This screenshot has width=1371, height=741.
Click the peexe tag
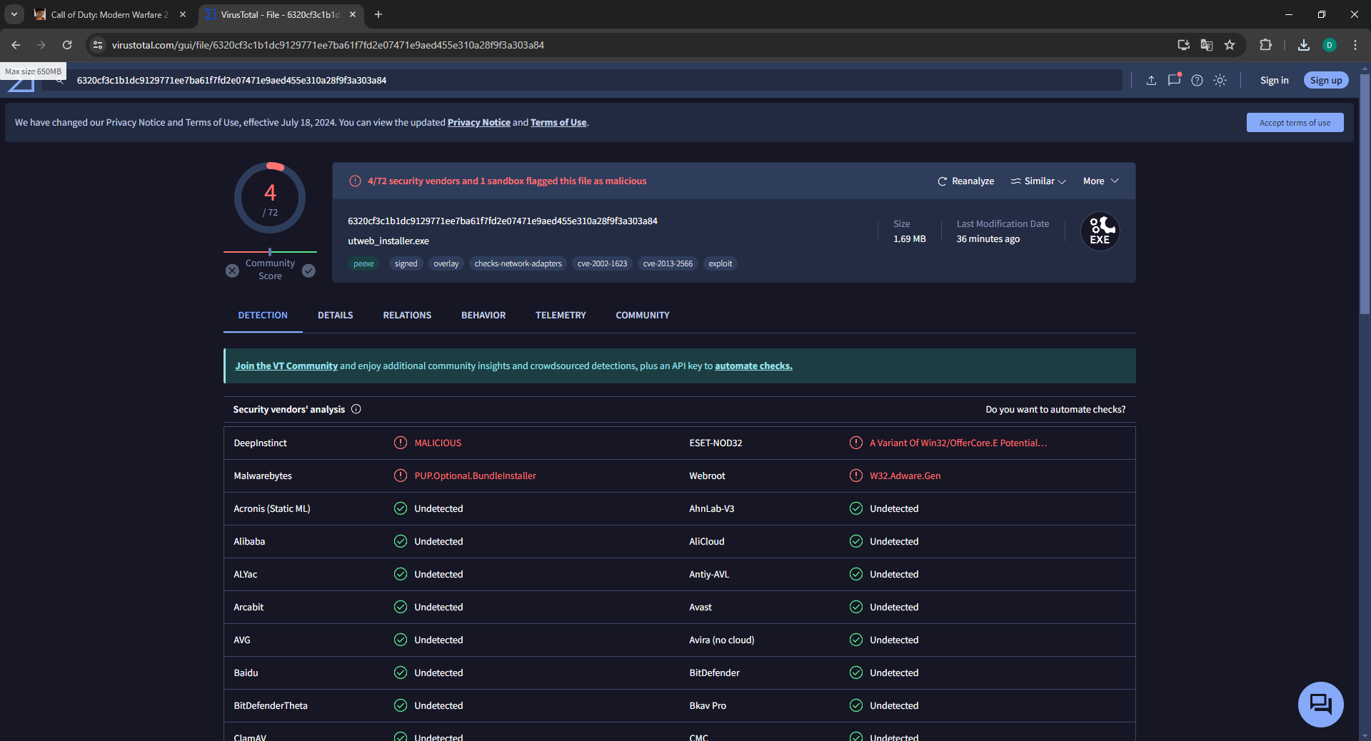[x=363, y=264]
